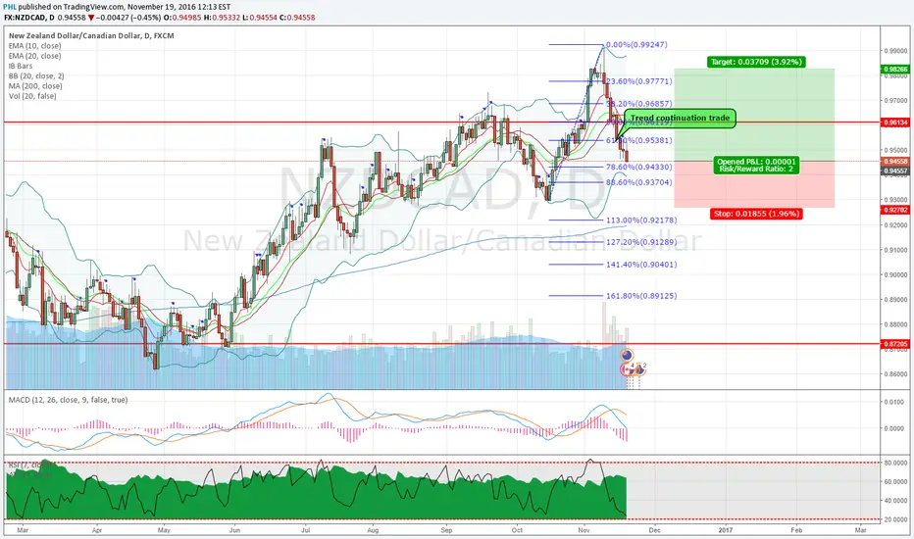This screenshot has width=914, height=539.
Task: Click the Jul label on time axis
Action: coord(305,530)
